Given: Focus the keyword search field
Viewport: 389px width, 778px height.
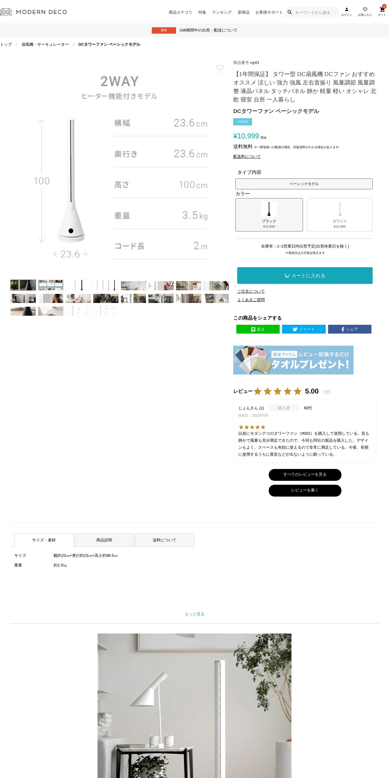Looking at the screenshot, I should (x=315, y=12).
